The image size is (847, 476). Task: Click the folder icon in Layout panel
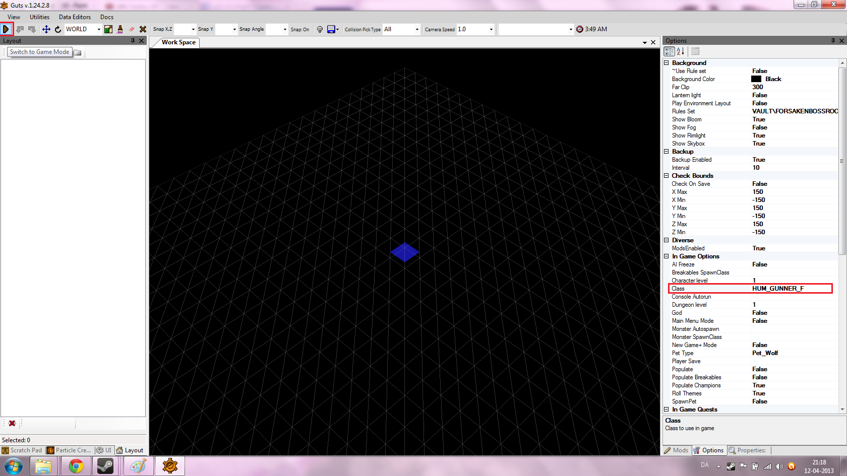tap(78, 52)
